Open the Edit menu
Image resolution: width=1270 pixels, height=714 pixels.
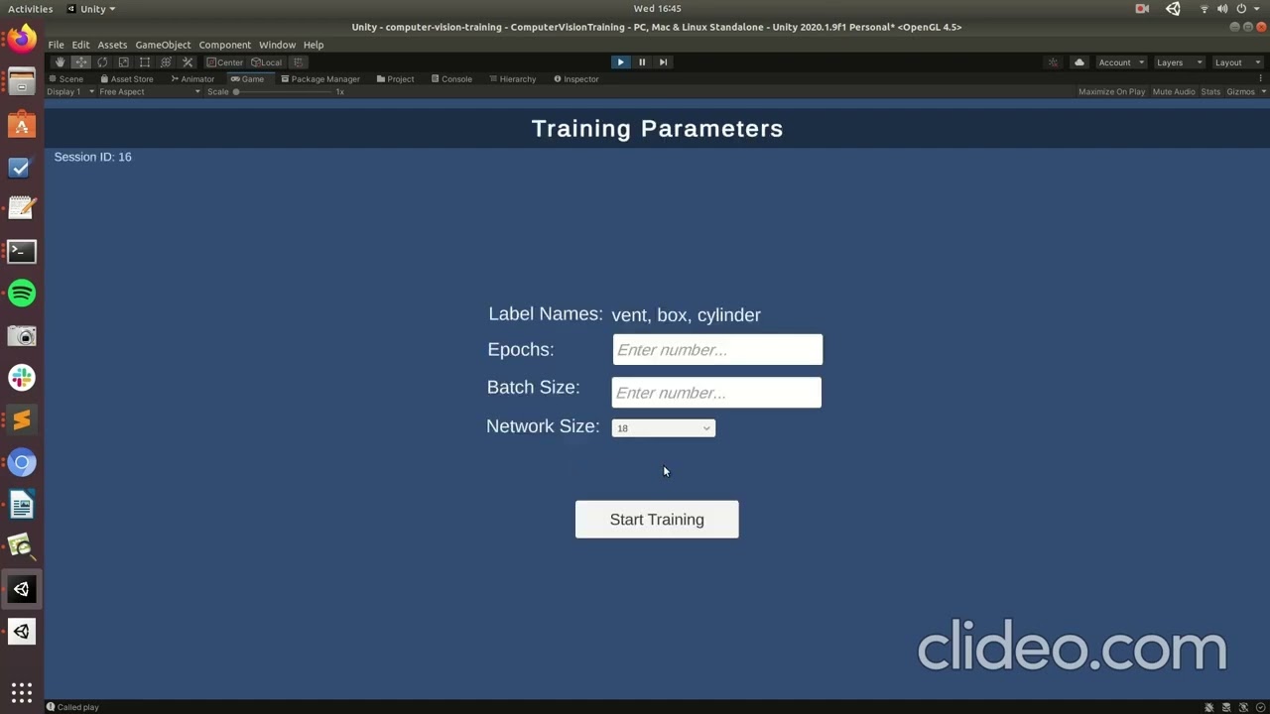(80, 45)
